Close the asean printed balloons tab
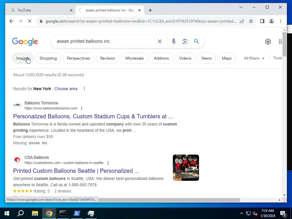 (139, 10)
